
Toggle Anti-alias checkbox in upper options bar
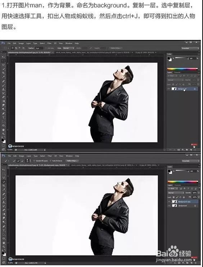click(x=46, y=48)
